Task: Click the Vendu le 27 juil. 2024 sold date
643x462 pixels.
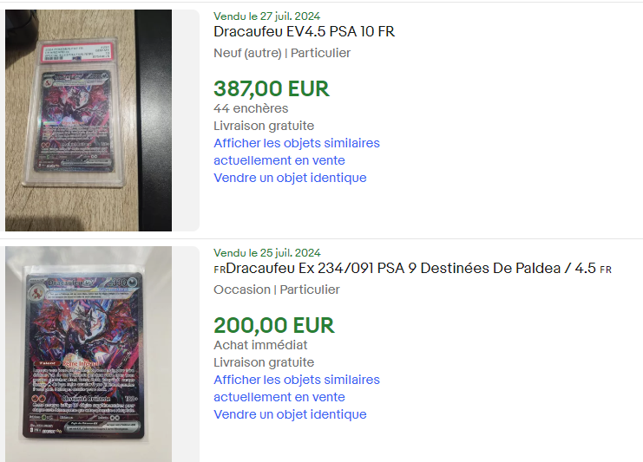Action: coord(266,16)
